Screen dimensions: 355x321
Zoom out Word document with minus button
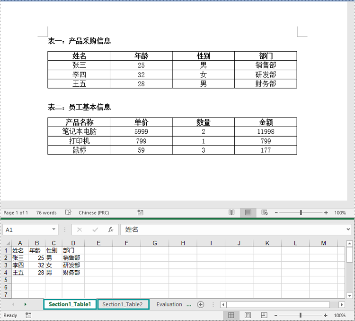pyautogui.click(x=276, y=213)
